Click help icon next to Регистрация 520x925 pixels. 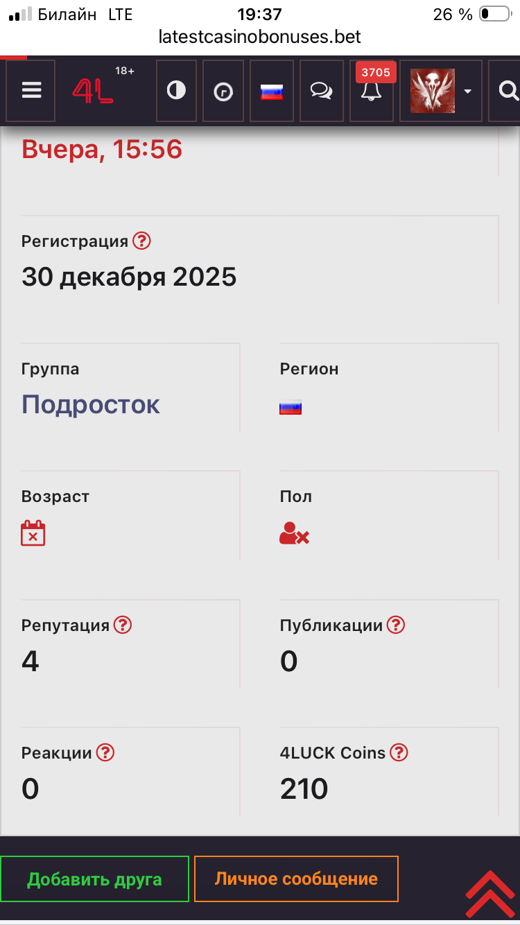point(141,241)
